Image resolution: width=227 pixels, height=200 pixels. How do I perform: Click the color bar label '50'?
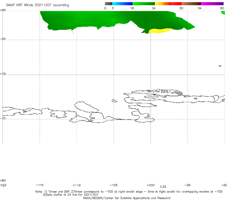(181, 8)
